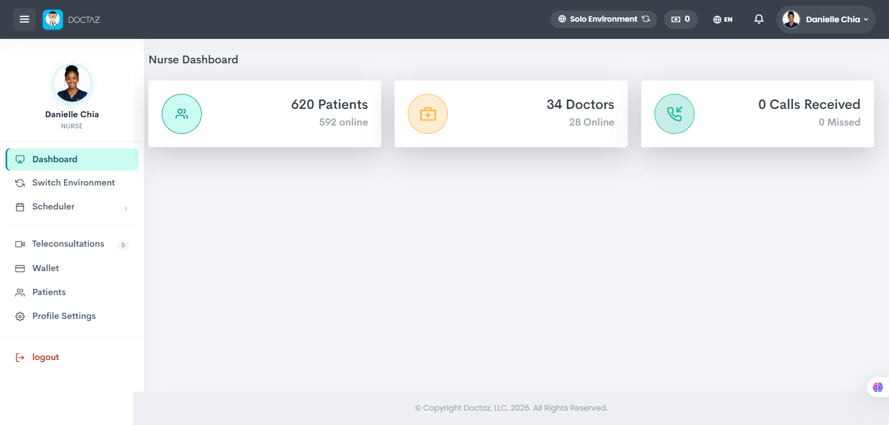889x425 pixels.
Task: Select Switch Environment in sidebar
Action: (72, 183)
